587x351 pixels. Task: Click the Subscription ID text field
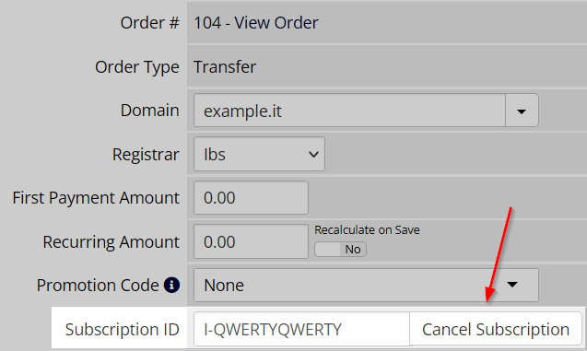(301, 329)
